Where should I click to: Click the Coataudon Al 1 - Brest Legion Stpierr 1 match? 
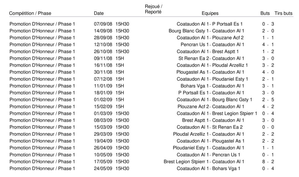pyautogui.click(x=217, y=113)
